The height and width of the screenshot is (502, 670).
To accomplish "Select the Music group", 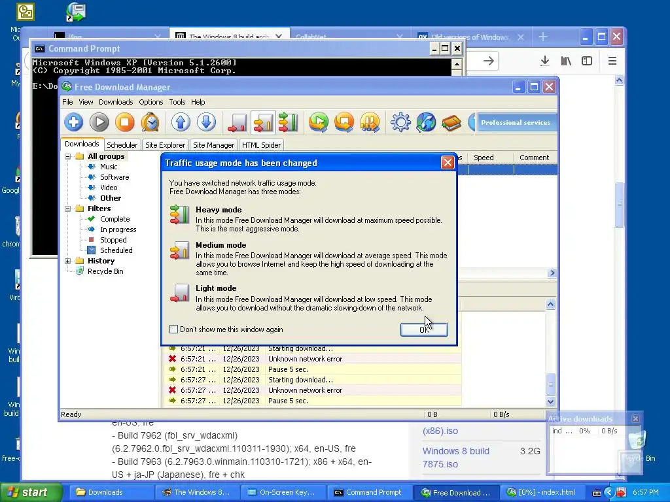I will [109, 167].
